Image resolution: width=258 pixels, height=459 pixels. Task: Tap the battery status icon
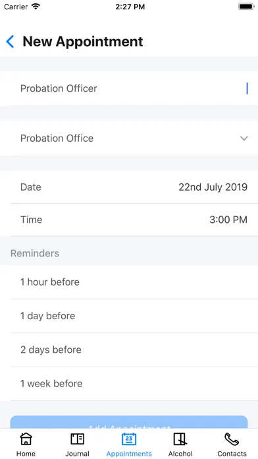pyautogui.click(x=246, y=7)
